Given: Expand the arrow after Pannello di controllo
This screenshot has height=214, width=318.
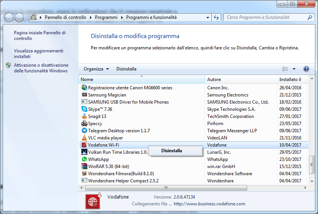Looking at the screenshot, I should pos(91,17).
